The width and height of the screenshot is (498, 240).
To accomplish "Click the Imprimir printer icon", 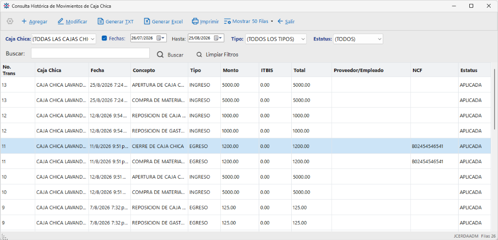I will (195, 21).
